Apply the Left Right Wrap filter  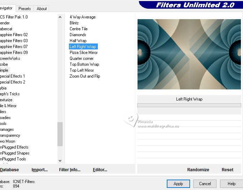[x=178, y=184]
